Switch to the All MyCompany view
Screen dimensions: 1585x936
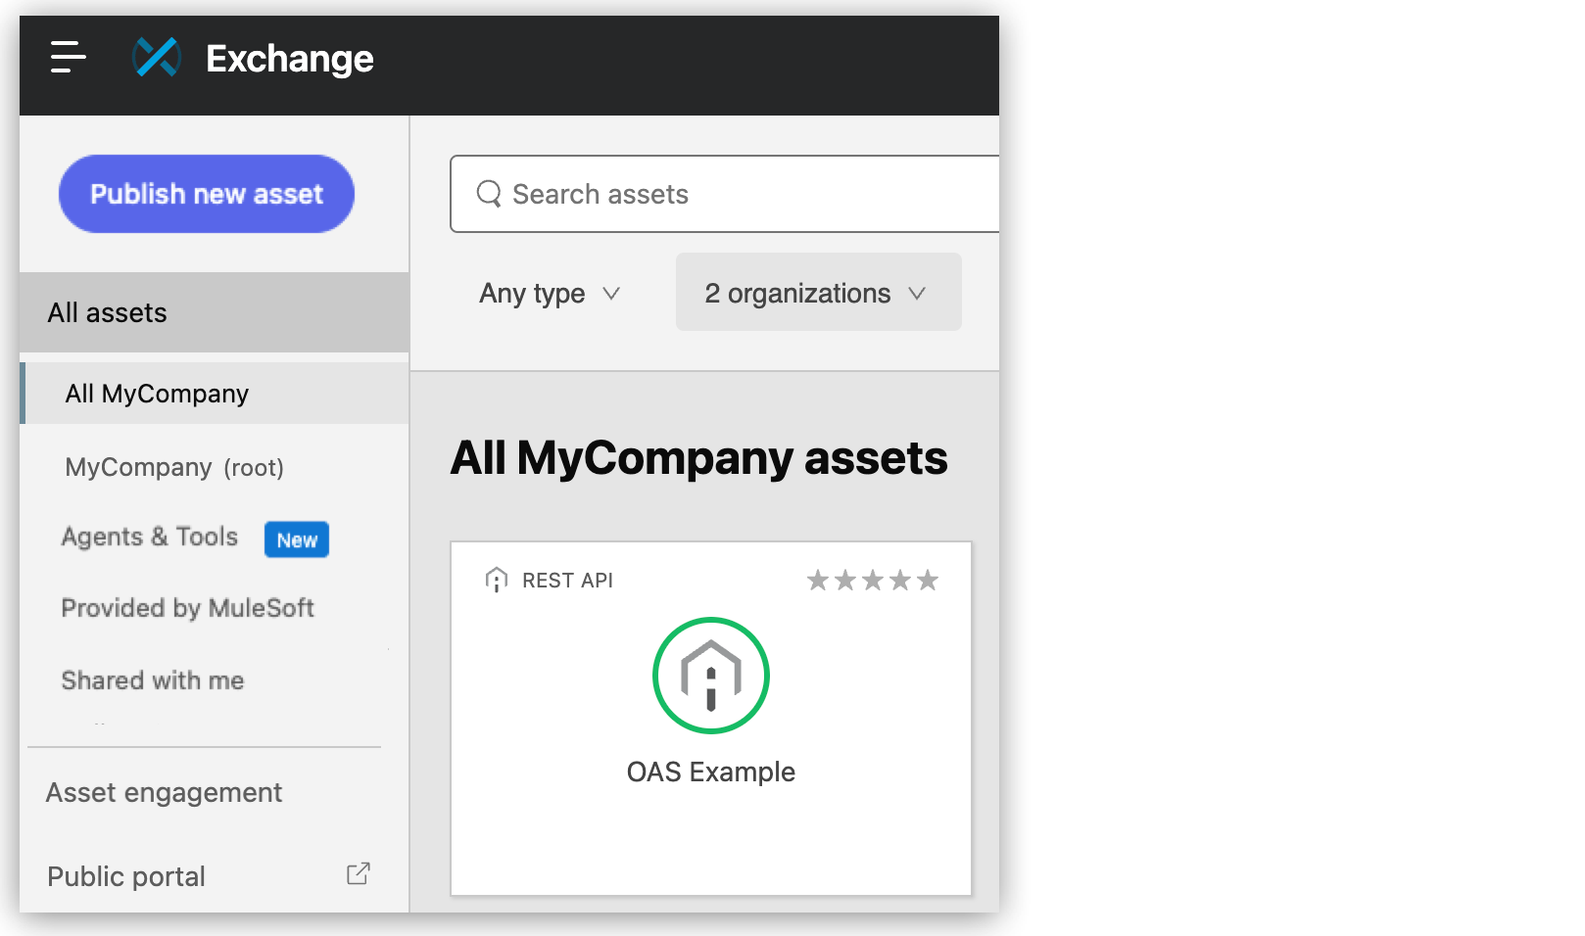click(155, 393)
